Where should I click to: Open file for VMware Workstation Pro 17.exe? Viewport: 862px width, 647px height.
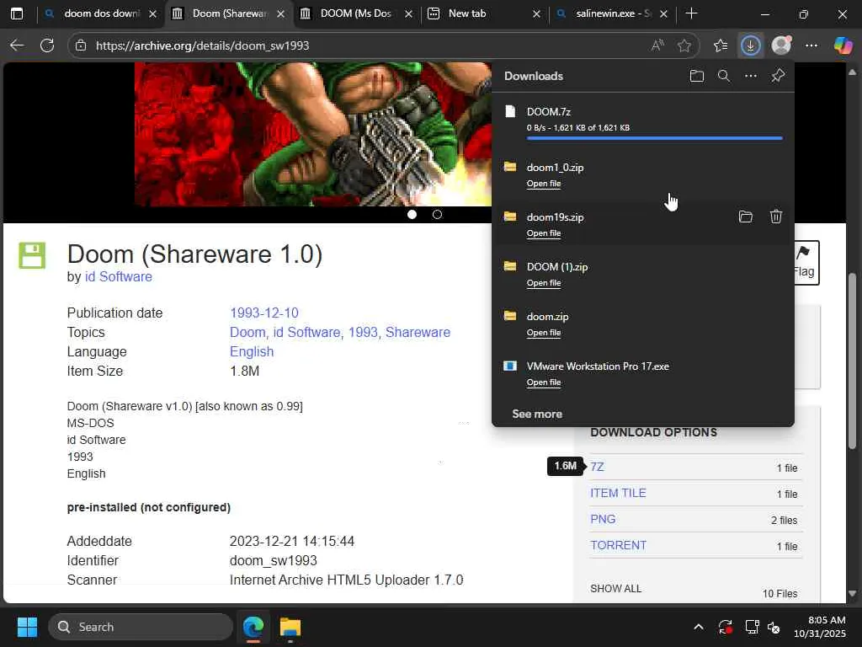click(544, 382)
